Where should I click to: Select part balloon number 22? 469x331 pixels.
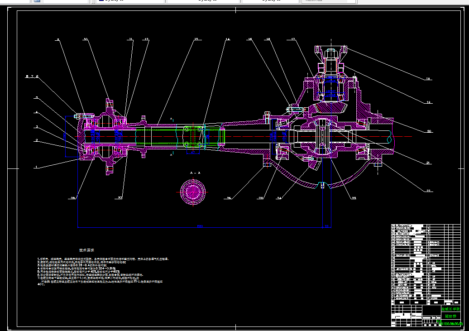click(x=428, y=191)
